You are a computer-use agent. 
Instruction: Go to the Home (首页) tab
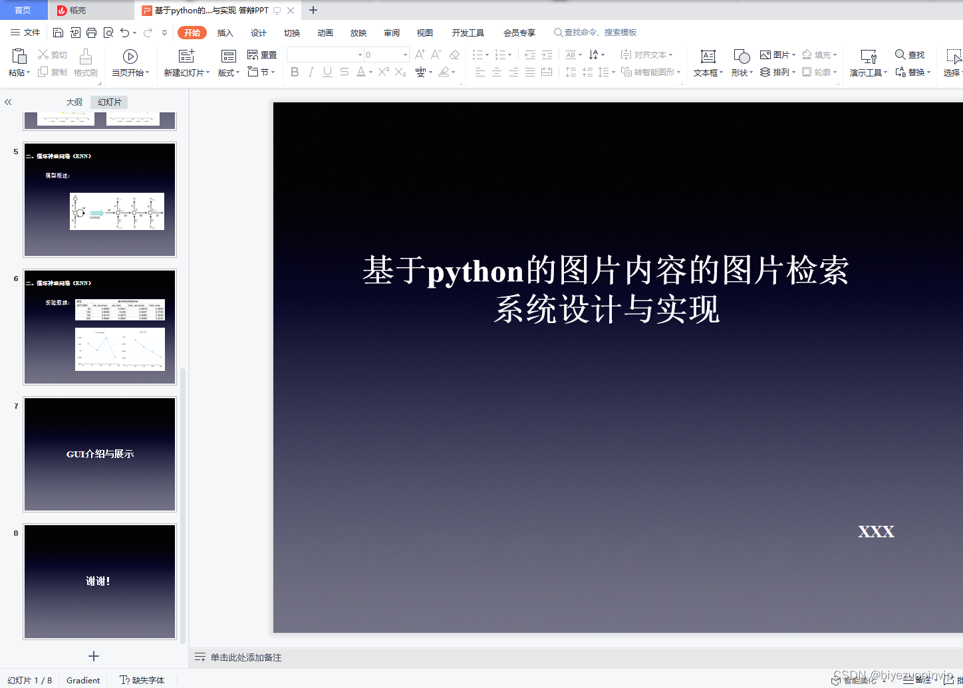23,10
